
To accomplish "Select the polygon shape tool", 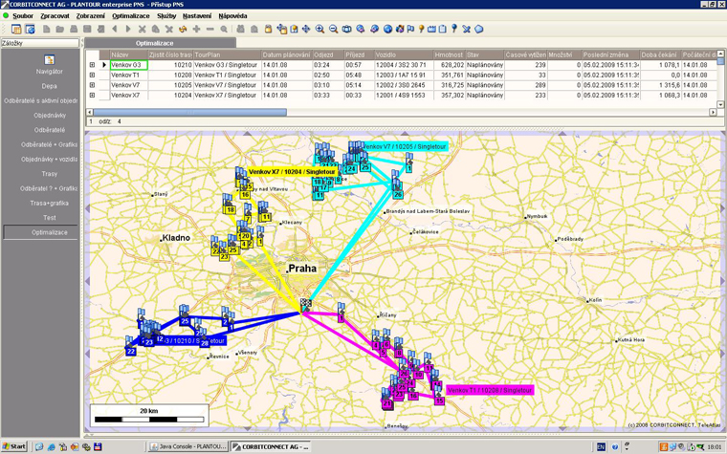I will [x=479, y=30].
